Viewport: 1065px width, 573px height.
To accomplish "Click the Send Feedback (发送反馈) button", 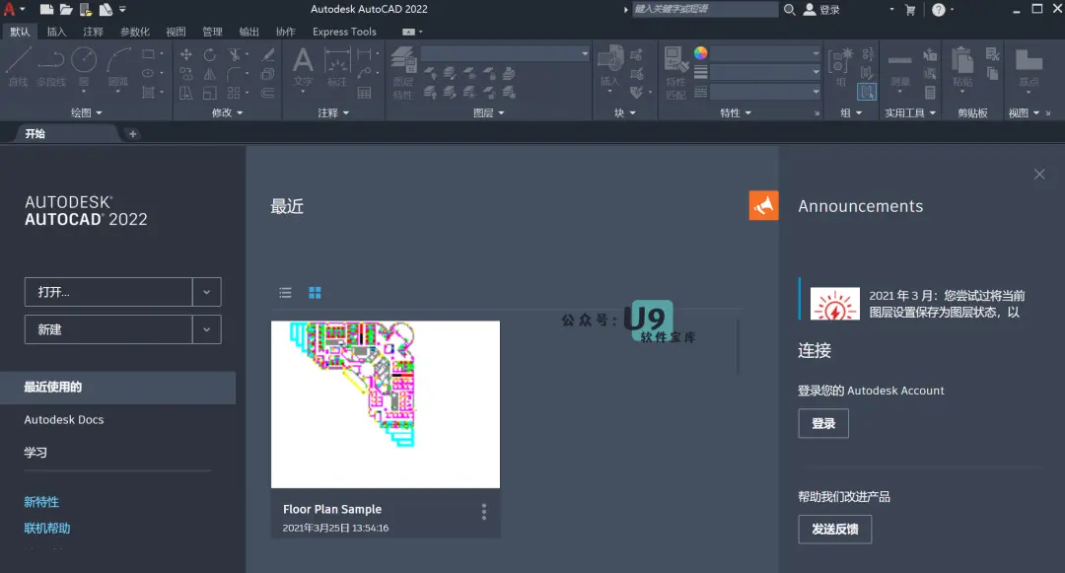I will [x=835, y=529].
